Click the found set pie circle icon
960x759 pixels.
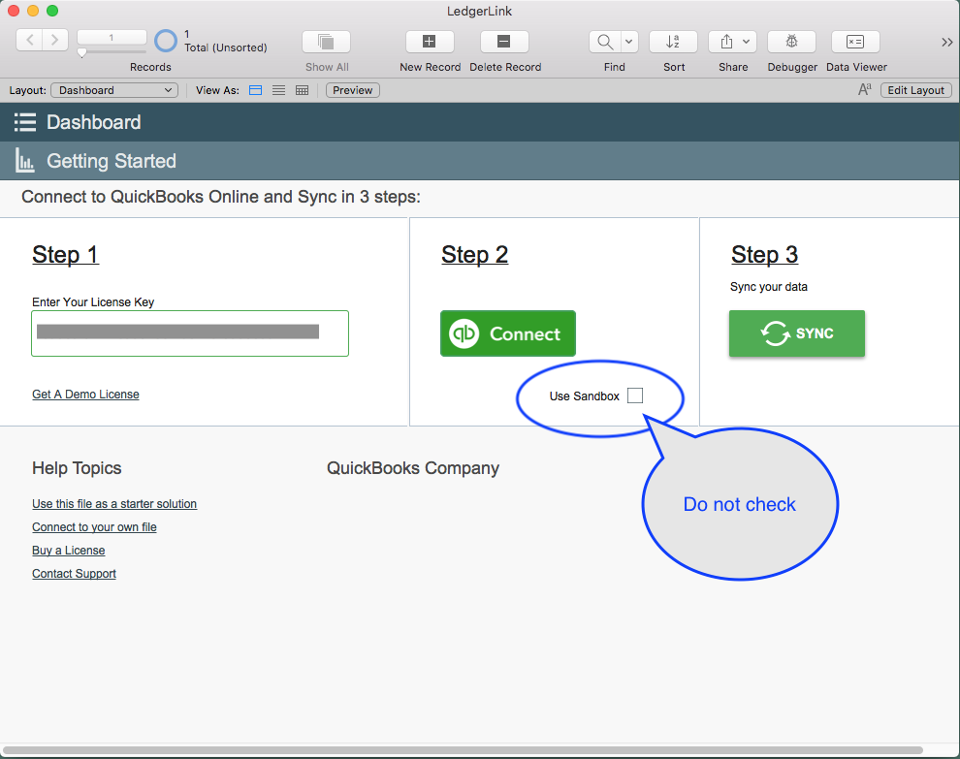click(x=165, y=41)
